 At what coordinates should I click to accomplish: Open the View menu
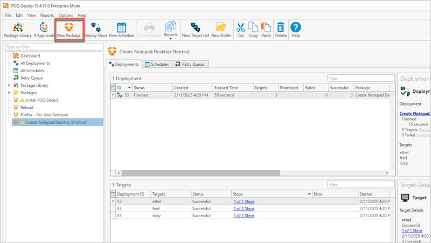[x=31, y=15]
